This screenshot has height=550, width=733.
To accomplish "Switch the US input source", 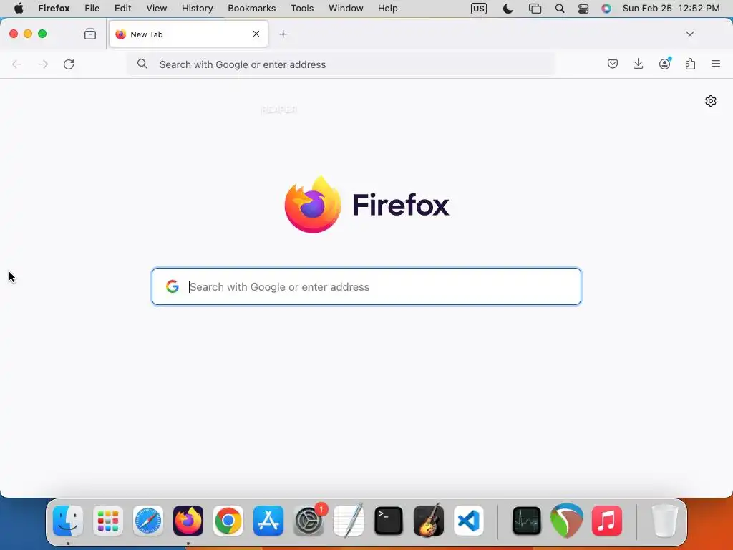I will pyautogui.click(x=479, y=9).
